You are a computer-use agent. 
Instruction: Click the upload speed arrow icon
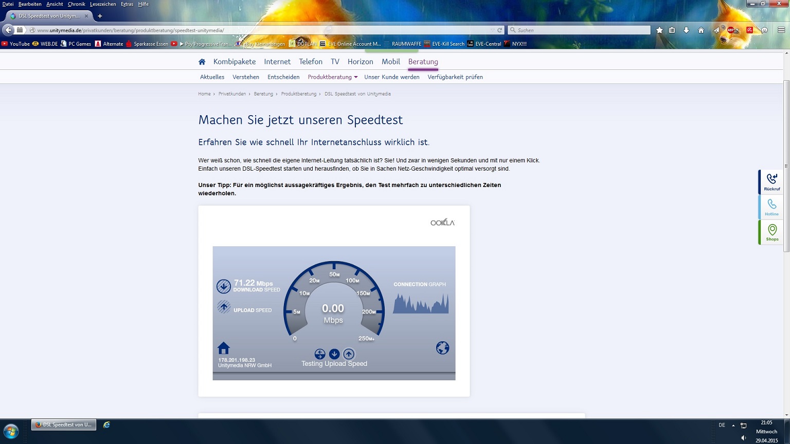tap(224, 307)
